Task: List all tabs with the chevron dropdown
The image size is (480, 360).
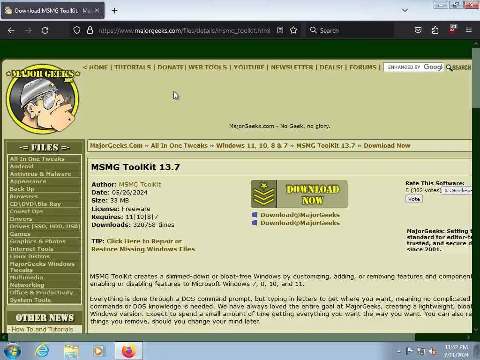Action: 405,10
